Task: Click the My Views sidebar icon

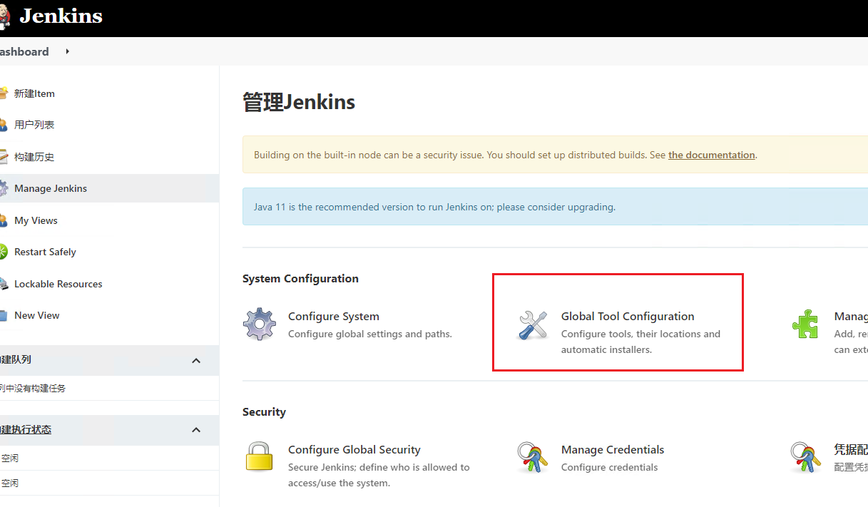Action: click(x=4, y=220)
